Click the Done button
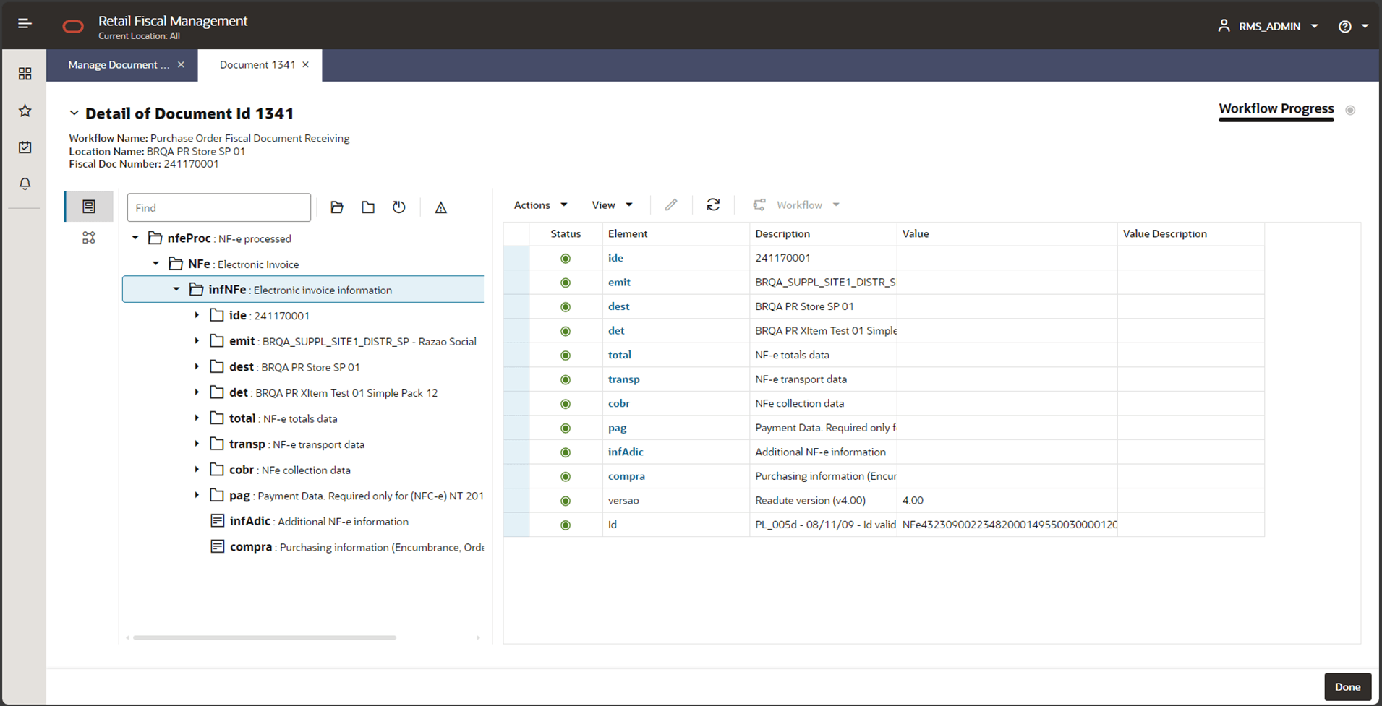 pos(1347,687)
